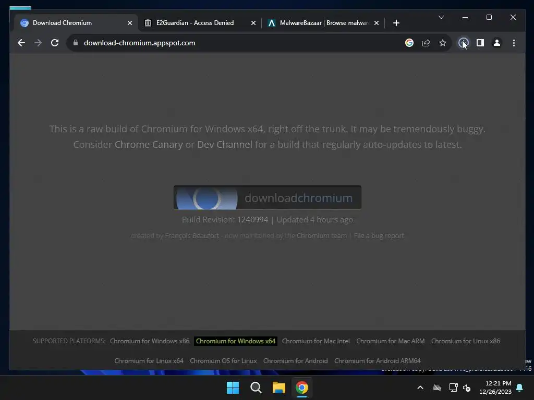Open build revision 1240994 link
The height and width of the screenshot is (400, 534).
point(253,220)
